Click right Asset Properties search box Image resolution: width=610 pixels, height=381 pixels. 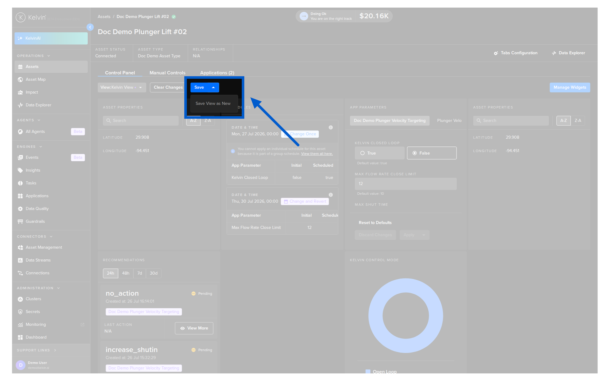pos(511,121)
